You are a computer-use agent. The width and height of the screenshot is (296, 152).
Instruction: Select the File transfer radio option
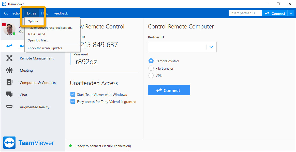(x=151, y=68)
